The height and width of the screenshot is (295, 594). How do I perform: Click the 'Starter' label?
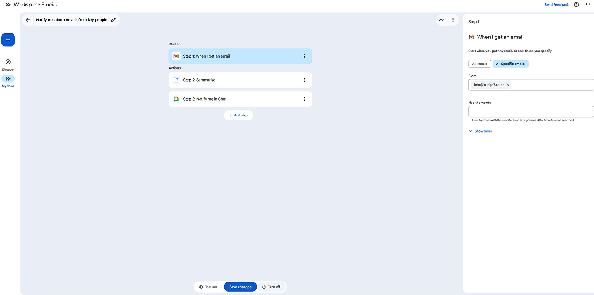pyautogui.click(x=174, y=44)
